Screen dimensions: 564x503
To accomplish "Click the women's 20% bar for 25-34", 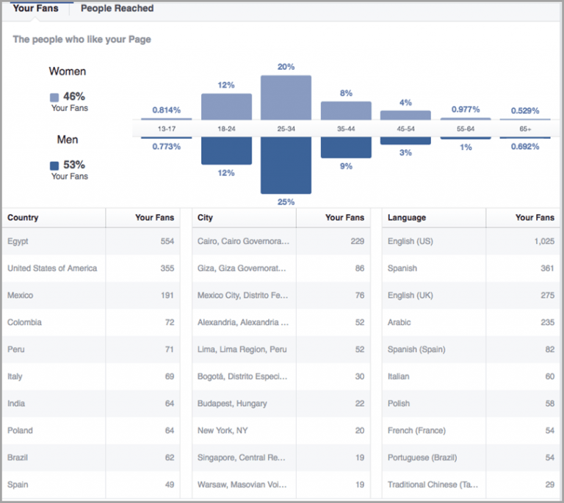I will 286,97.
